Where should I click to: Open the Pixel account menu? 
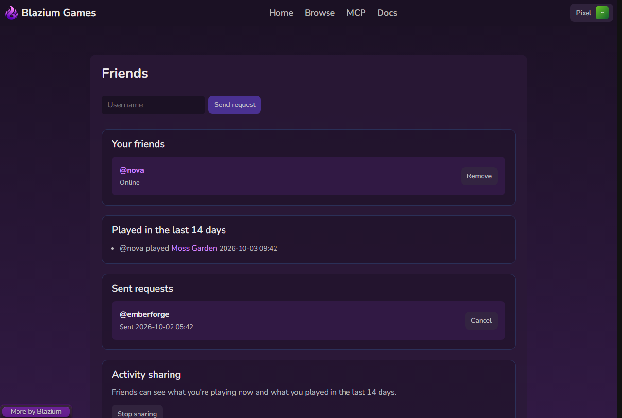tap(592, 13)
